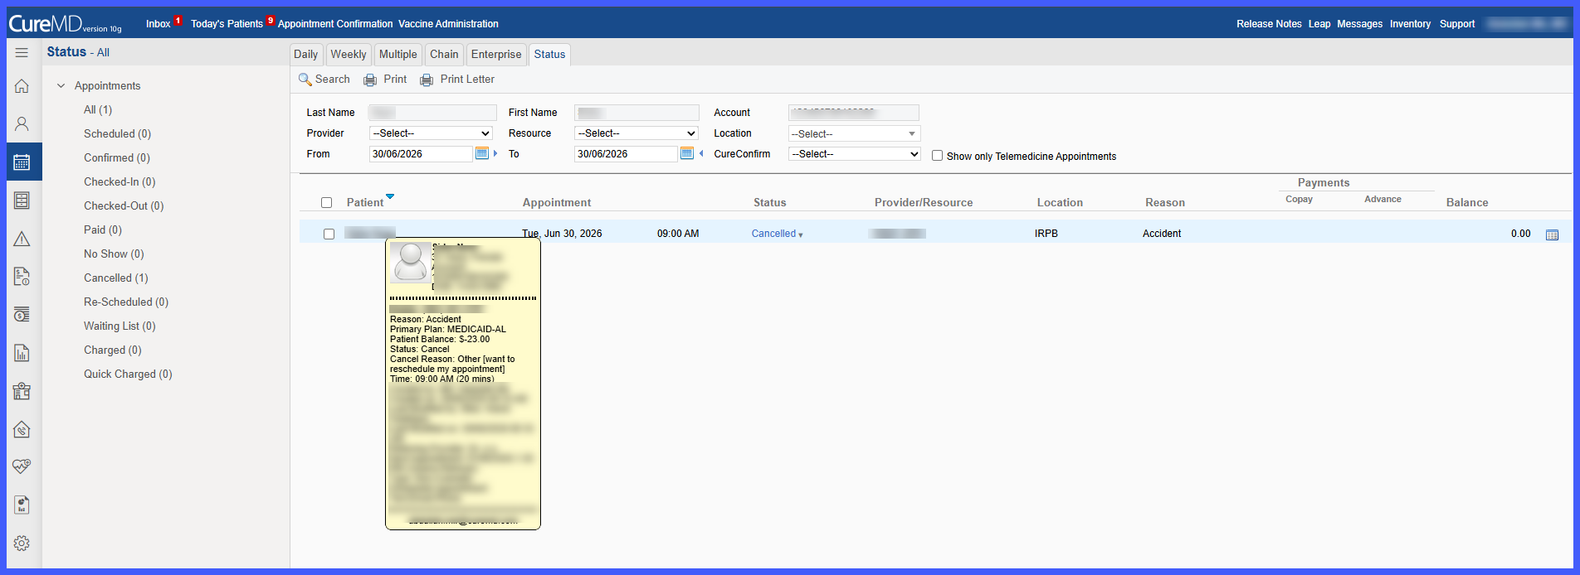Image resolution: width=1580 pixels, height=575 pixels.
Task: Switch to the Multiple tab
Action: 398,55
